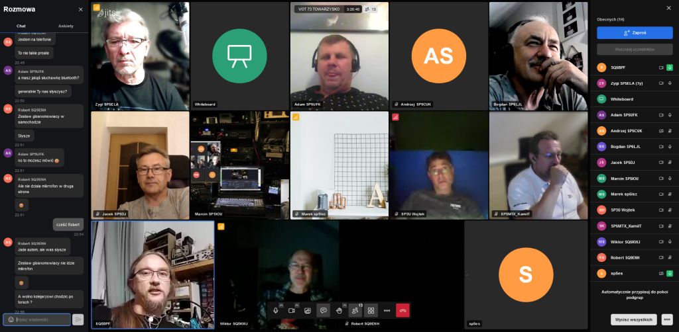Send the chat message with arrow button
This screenshot has height=332, width=679.
78,319
